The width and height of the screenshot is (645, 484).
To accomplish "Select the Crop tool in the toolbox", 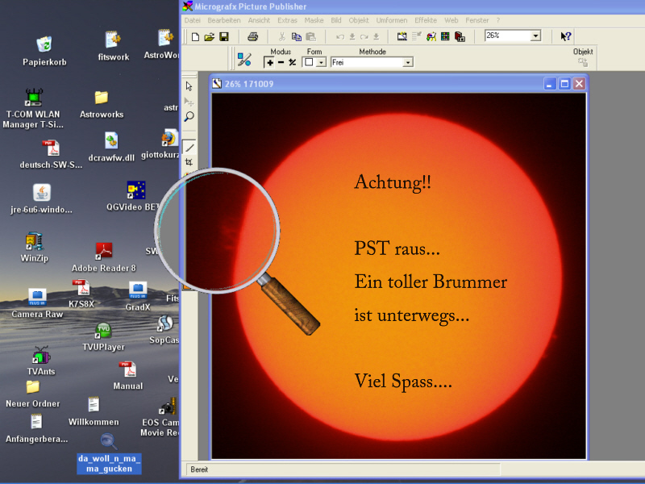I will point(189,161).
